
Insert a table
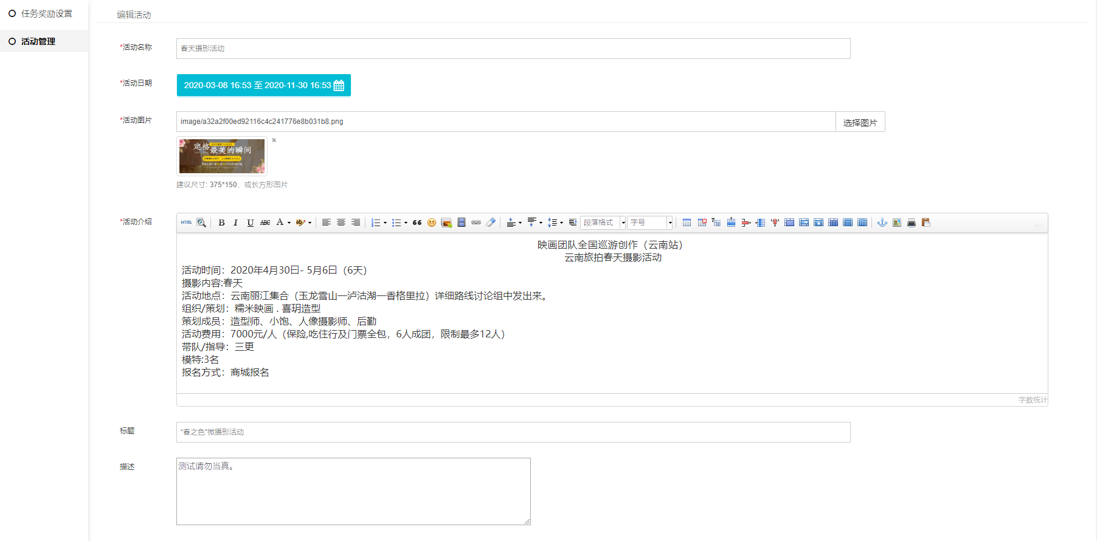[x=687, y=222]
